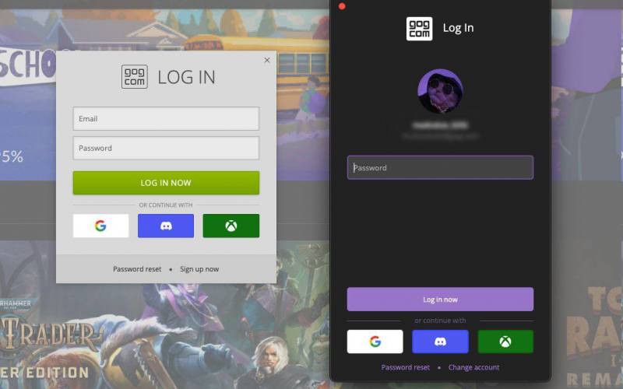
Task: Click the Rogue Trader game banner
Action: 165,314
